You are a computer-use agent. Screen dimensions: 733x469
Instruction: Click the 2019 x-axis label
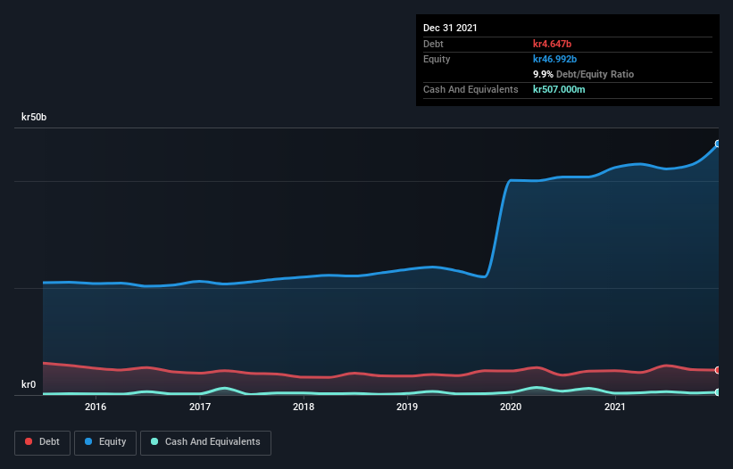[407, 407]
